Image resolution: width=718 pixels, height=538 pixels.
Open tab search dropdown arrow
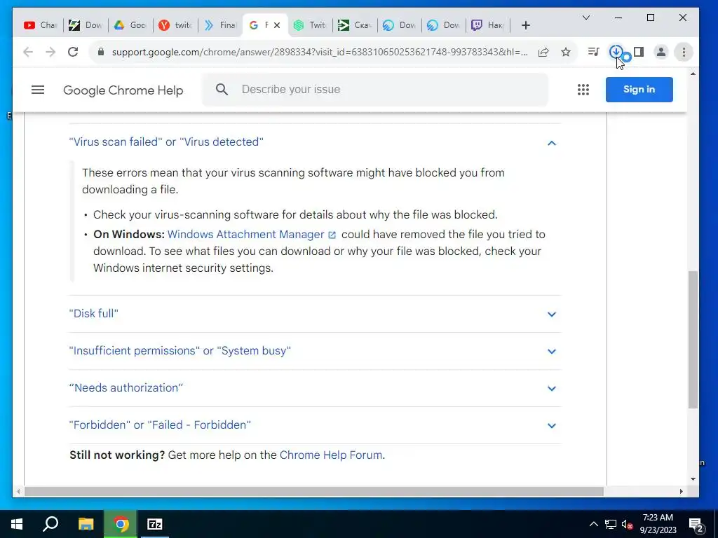click(586, 18)
